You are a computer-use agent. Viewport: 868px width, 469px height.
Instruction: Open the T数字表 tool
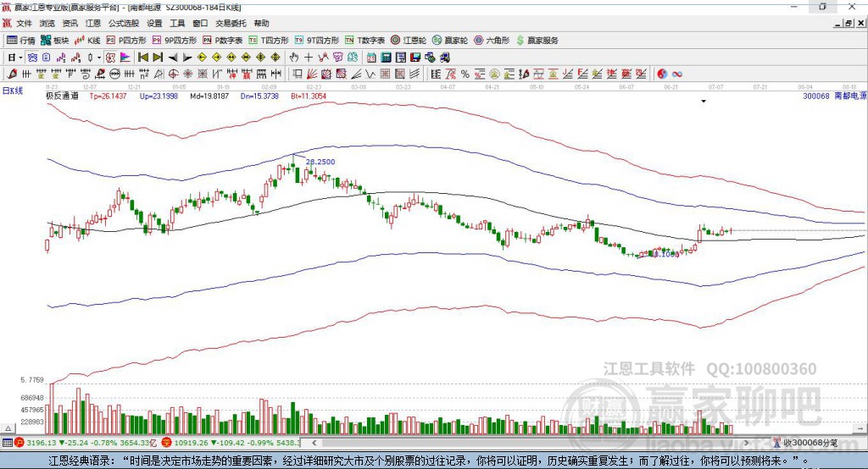pyautogui.click(x=364, y=41)
